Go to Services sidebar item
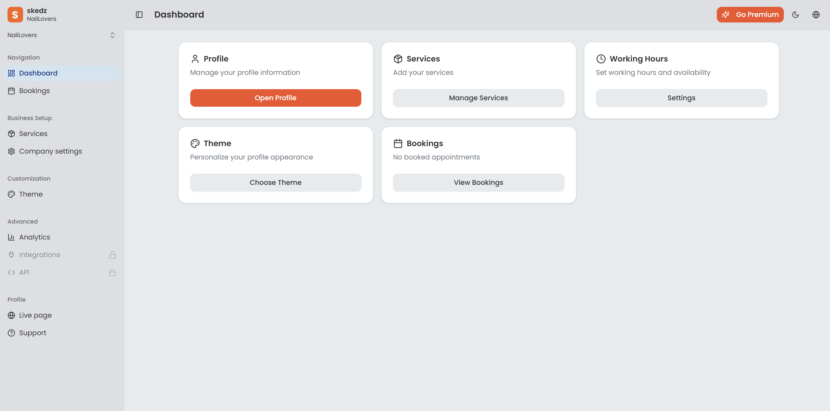830x411 pixels. pyautogui.click(x=33, y=134)
